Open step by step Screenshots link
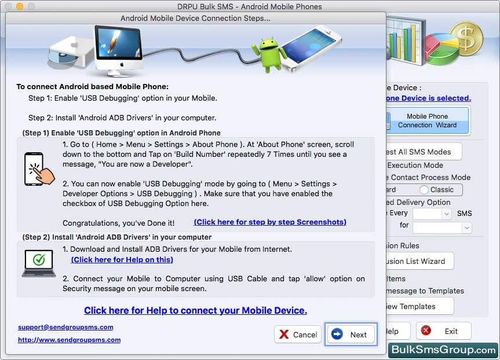Image resolution: width=500 pixels, height=360 pixels. (270, 222)
